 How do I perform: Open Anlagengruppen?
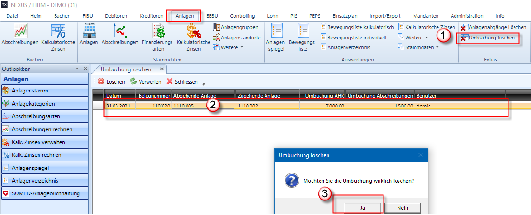[x=235, y=27]
